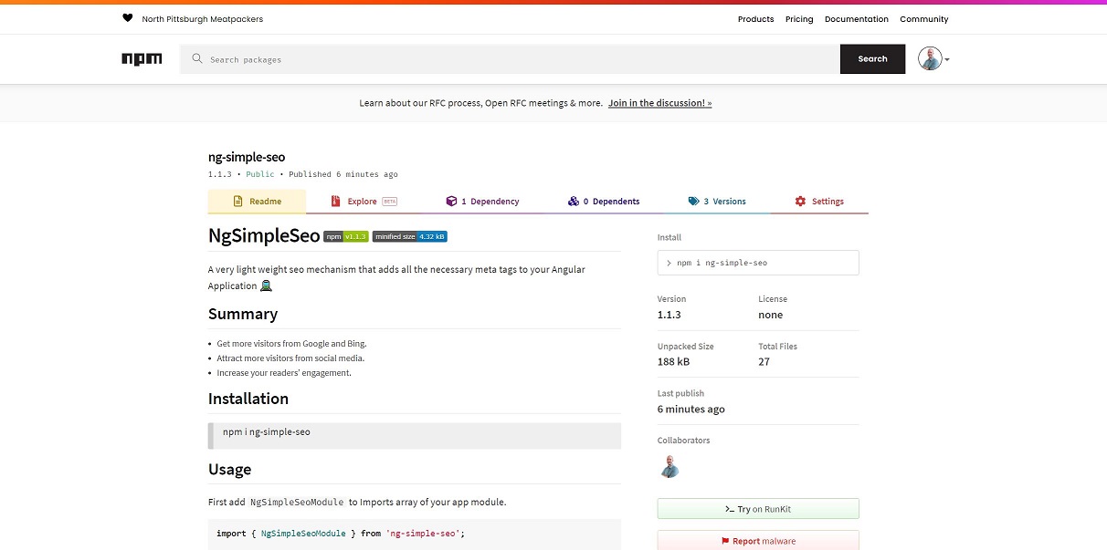Click the Collaborators label
This screenshot has height=550, width=1107.
pyautogui.click(x=684, y=441)
